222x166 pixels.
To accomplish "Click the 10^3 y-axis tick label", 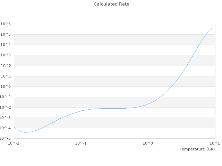I will 6,55.
